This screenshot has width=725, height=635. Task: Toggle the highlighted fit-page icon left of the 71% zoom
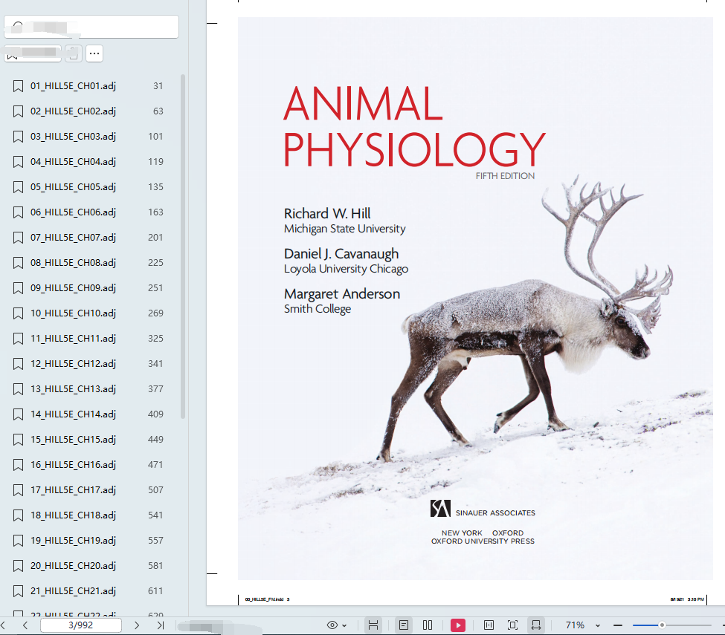click(x=536, y=625)
